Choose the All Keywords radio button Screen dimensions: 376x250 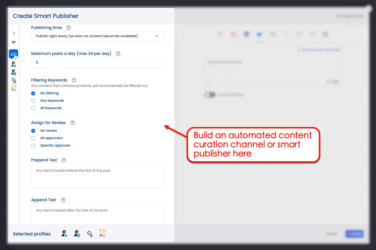tap(33, 108)
